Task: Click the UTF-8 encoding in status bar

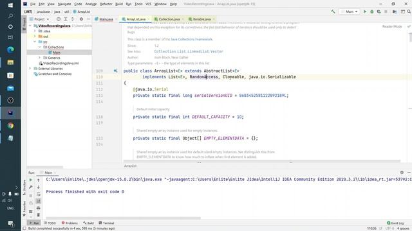Action: coord(389,228)
